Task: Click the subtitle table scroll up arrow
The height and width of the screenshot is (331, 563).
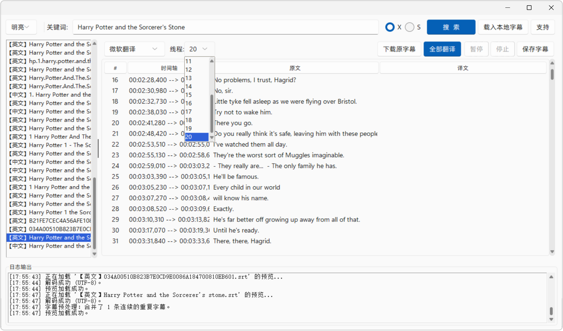Action: (552, 63)
